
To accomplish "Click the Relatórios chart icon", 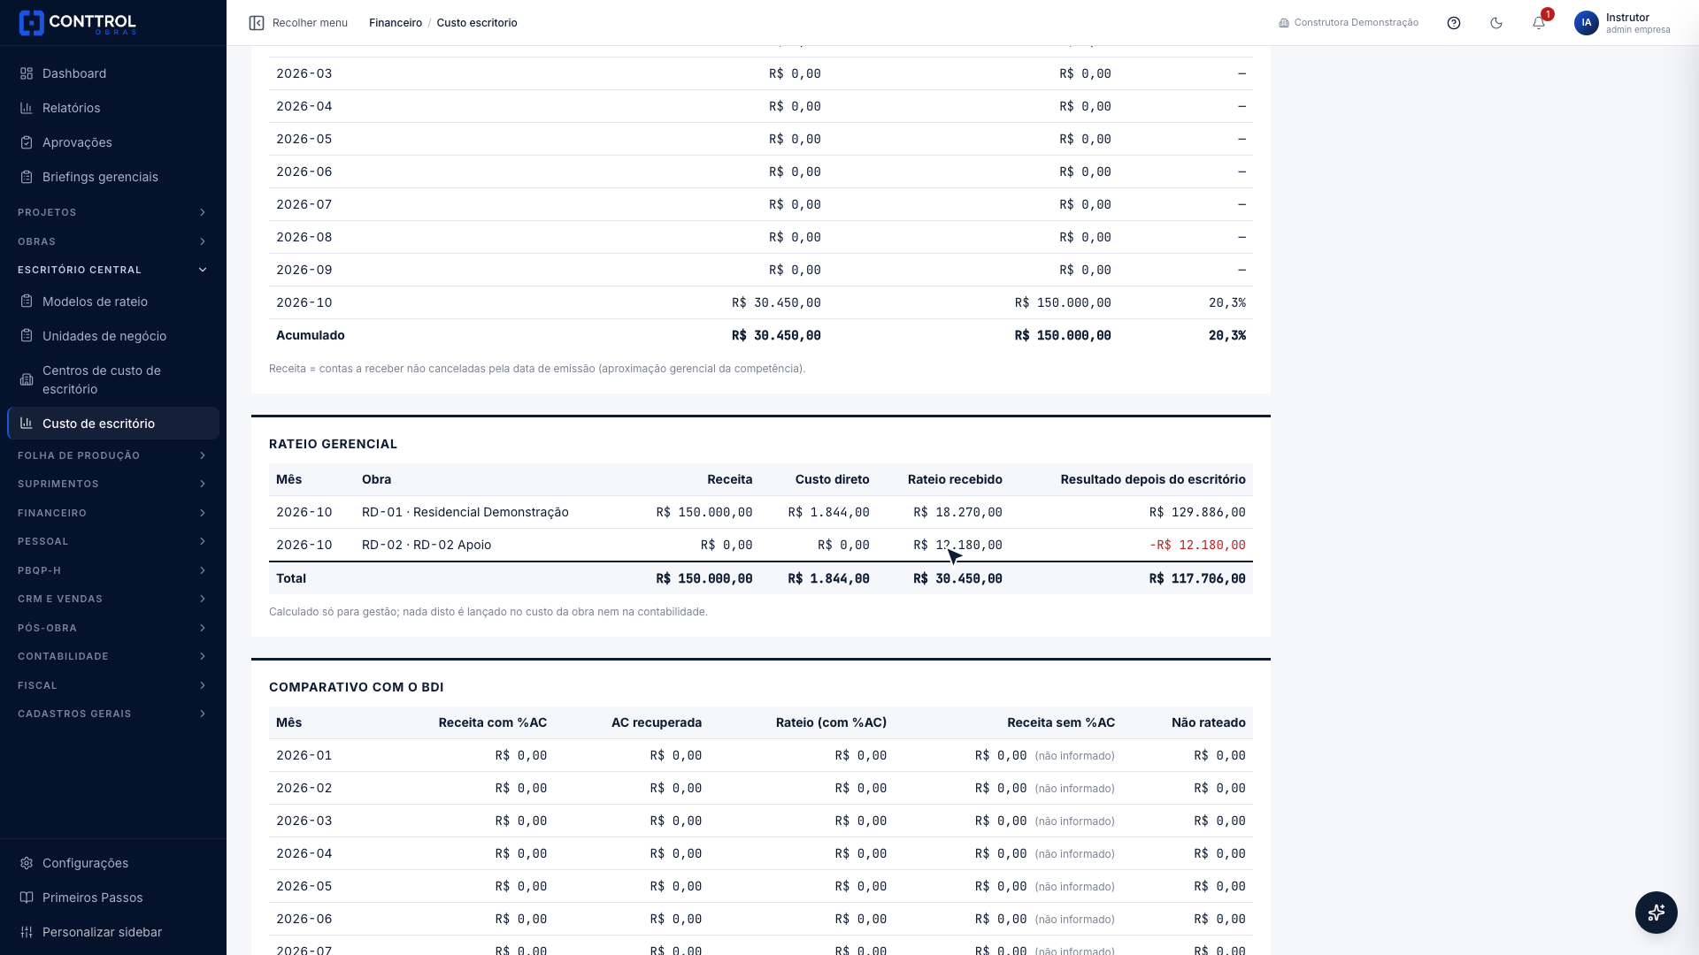I will click(x=27, y=108).
